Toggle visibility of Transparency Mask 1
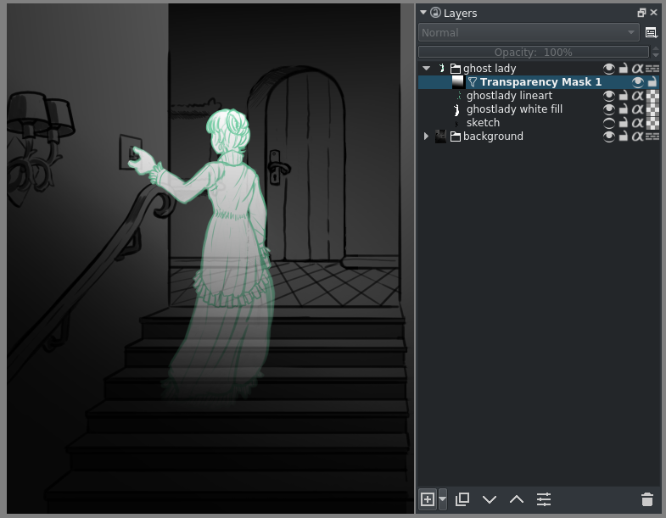The height and width of the screenshot is (518, 666). [x=637, y=82]
